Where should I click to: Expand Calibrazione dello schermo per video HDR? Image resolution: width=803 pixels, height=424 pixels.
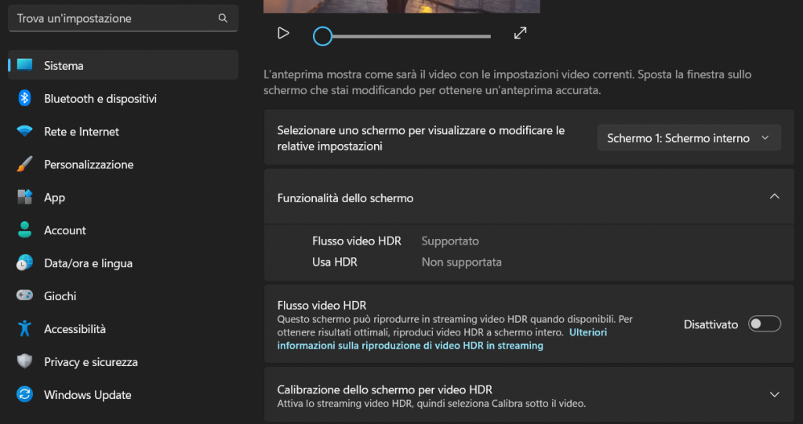point(774,395)
